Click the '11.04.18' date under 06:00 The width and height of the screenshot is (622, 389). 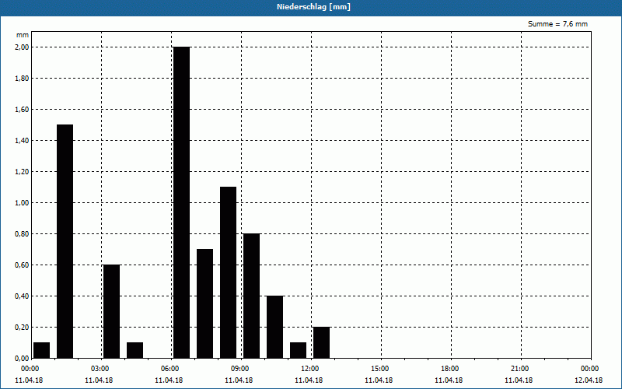point(169,380)
